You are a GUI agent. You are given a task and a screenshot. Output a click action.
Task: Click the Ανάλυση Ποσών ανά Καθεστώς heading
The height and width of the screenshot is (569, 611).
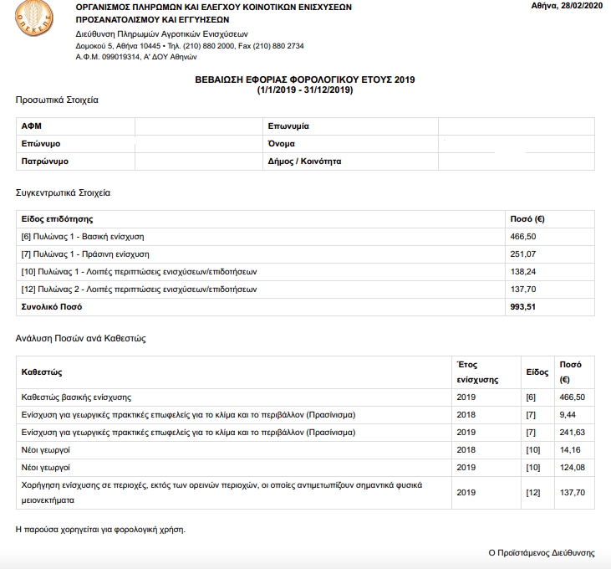point(81,339)
